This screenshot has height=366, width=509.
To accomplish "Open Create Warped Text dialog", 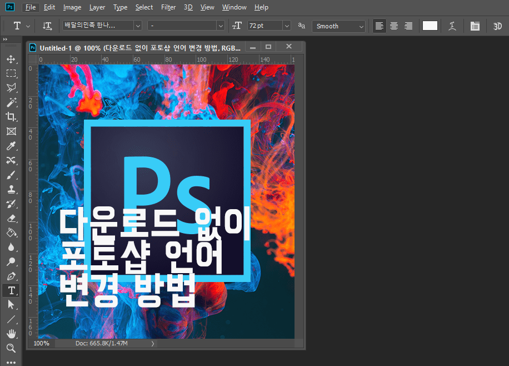I will click(x=452, y=26).
